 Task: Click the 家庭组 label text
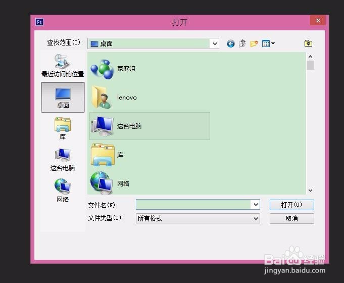pyautogui.click(x=126, y=69)
